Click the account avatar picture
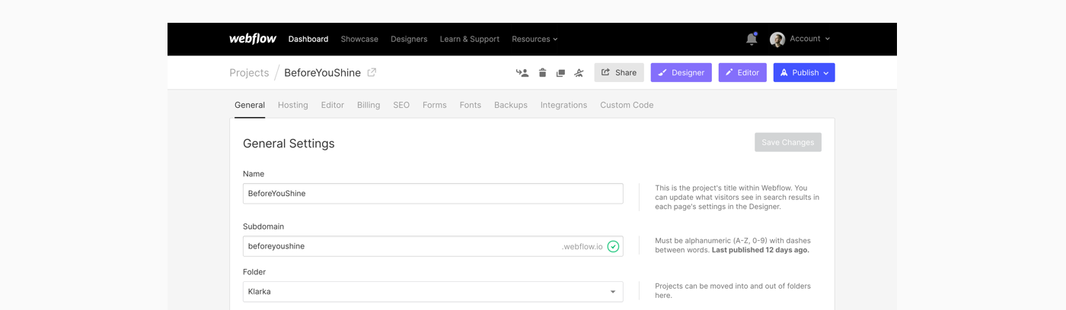The height and width of the screenshot is (310, 1066). click(777, 40)
